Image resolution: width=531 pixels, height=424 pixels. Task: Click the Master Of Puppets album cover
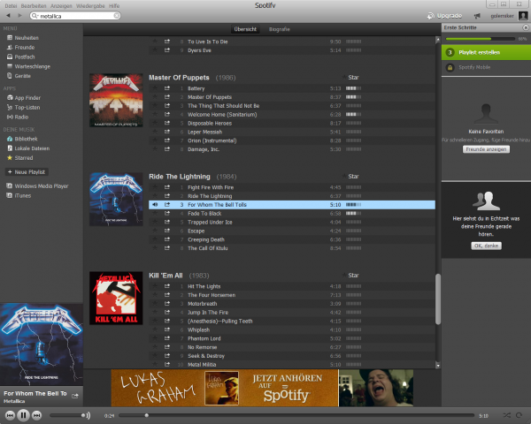(116, 100)
